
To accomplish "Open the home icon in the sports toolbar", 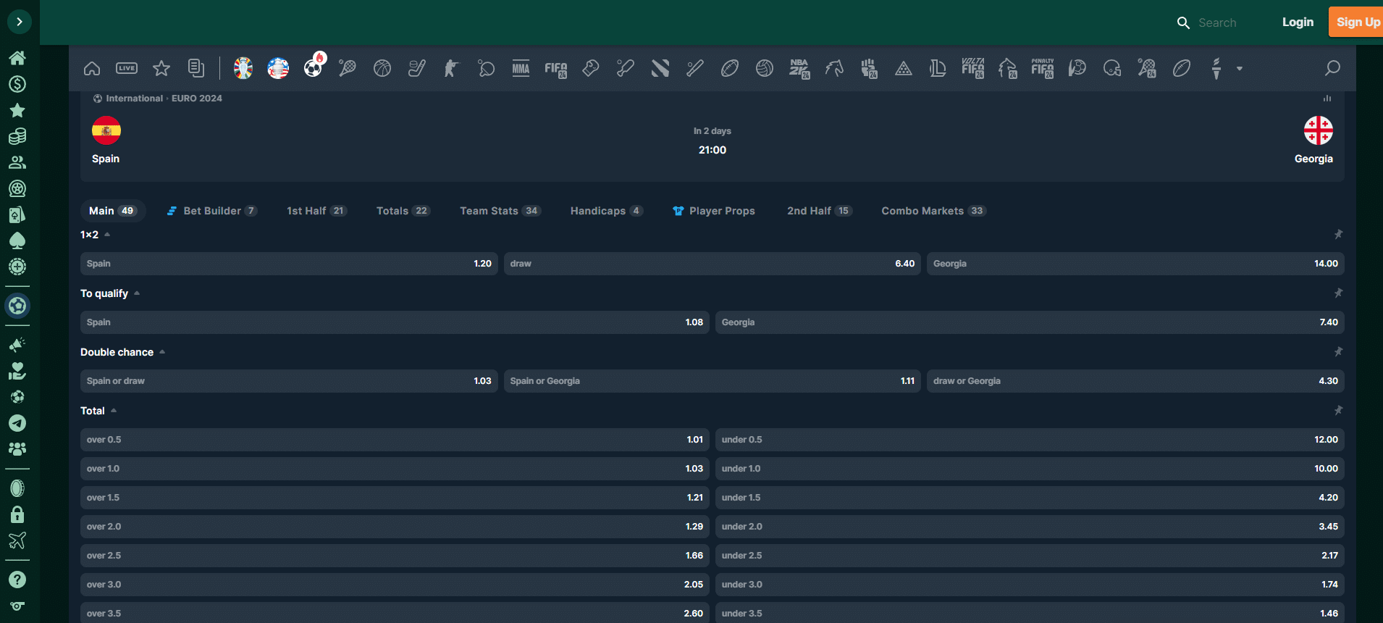I will (92, 69).
